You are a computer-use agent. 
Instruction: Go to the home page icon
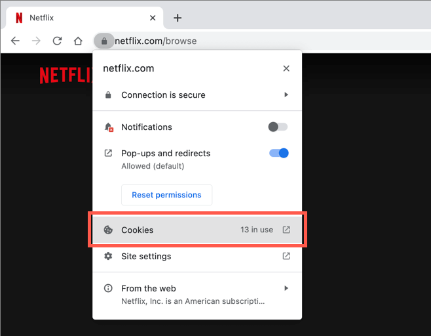[x=78, y=41]
